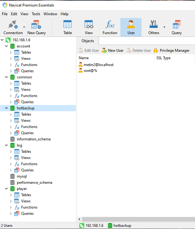Select the Table toolbar icon
Viewport: 195px width, 229px height.
[67, 27]
